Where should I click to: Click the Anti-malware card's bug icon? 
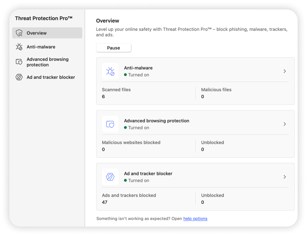click(x=110, y=71)
